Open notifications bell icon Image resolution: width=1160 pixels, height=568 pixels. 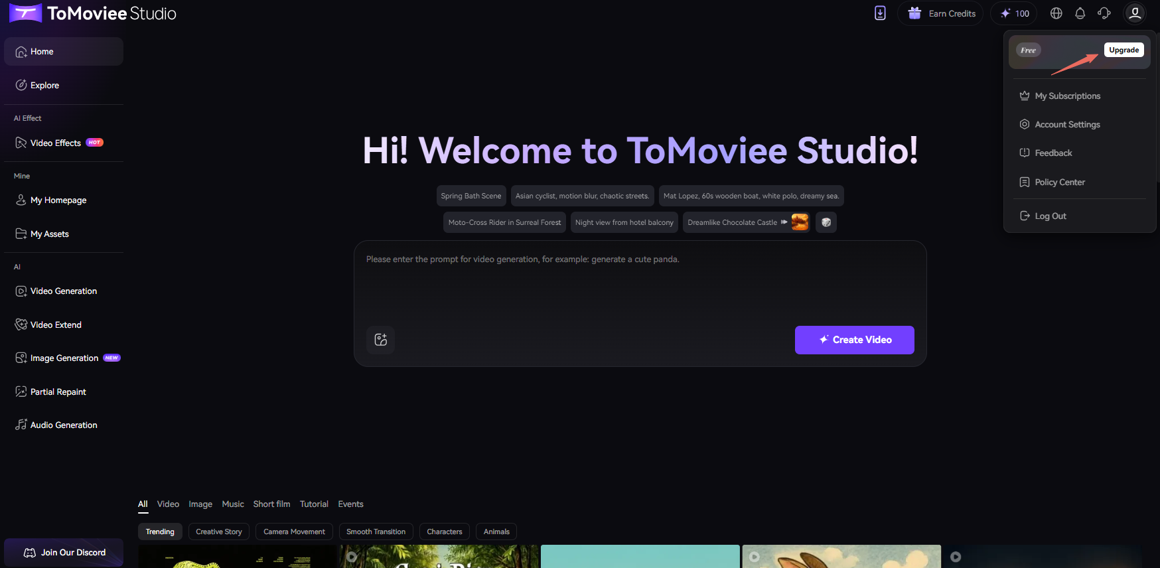(x=1080, y=13)
